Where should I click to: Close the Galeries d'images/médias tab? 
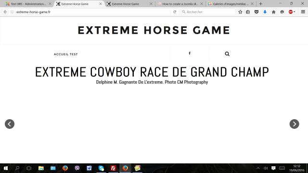tap(252, 4)
